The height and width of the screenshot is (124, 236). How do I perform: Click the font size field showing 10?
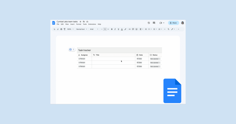[x=105, y=29]
